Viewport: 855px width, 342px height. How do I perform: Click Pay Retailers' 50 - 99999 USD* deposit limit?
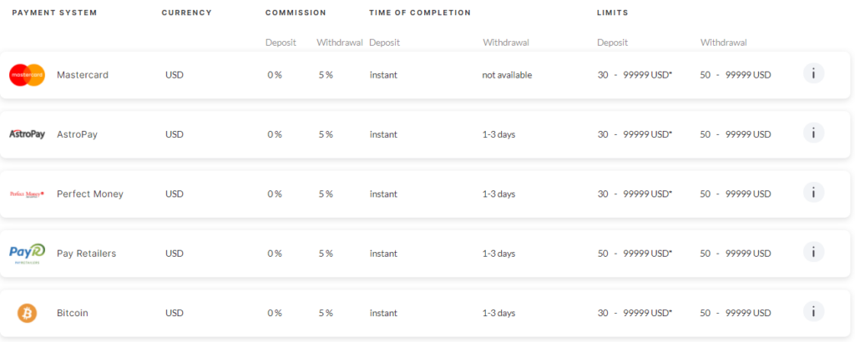pos(635,254)
